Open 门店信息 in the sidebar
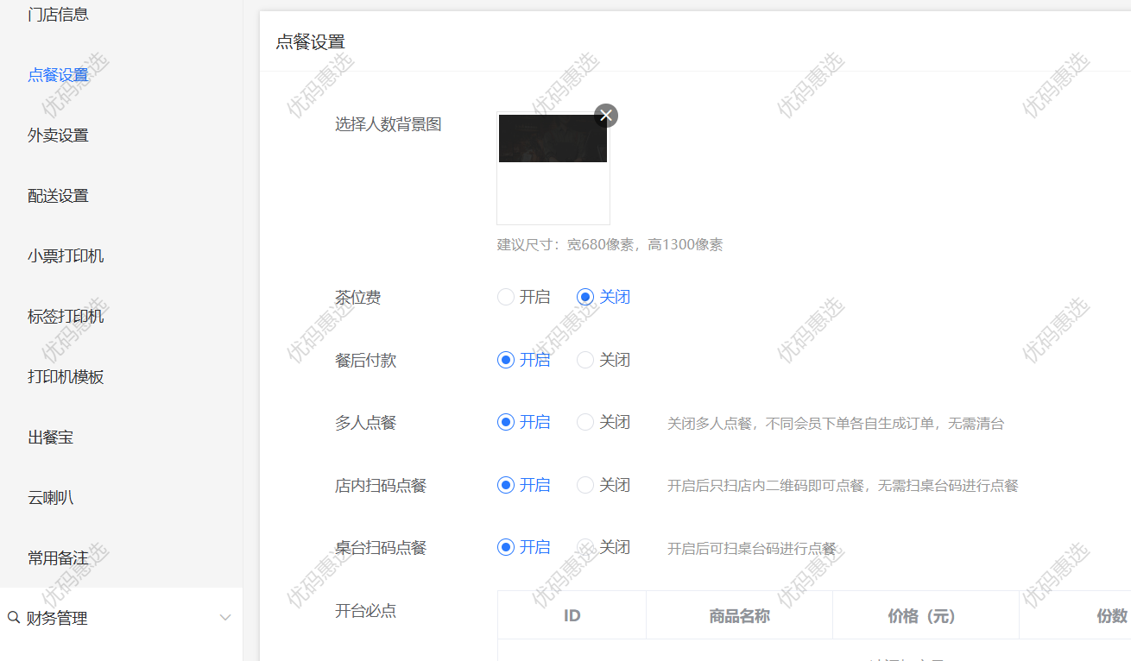Viewport: 1131px width, 661px height. 58,15
